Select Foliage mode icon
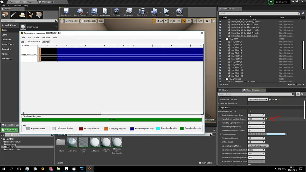This screenshot has height=172, width=306. click(30, 15)
